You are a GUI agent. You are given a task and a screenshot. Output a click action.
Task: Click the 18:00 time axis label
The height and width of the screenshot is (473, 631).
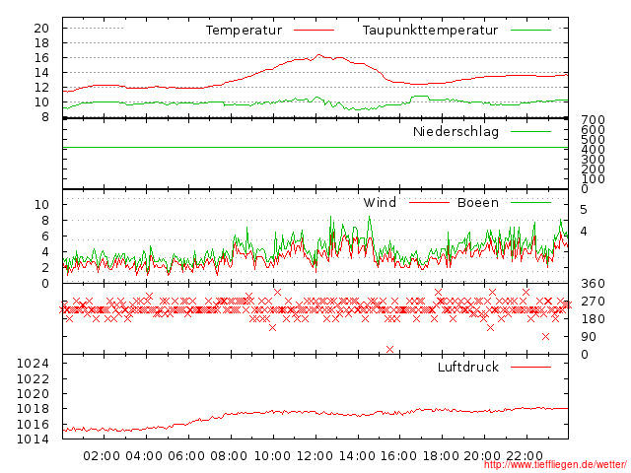441,456
